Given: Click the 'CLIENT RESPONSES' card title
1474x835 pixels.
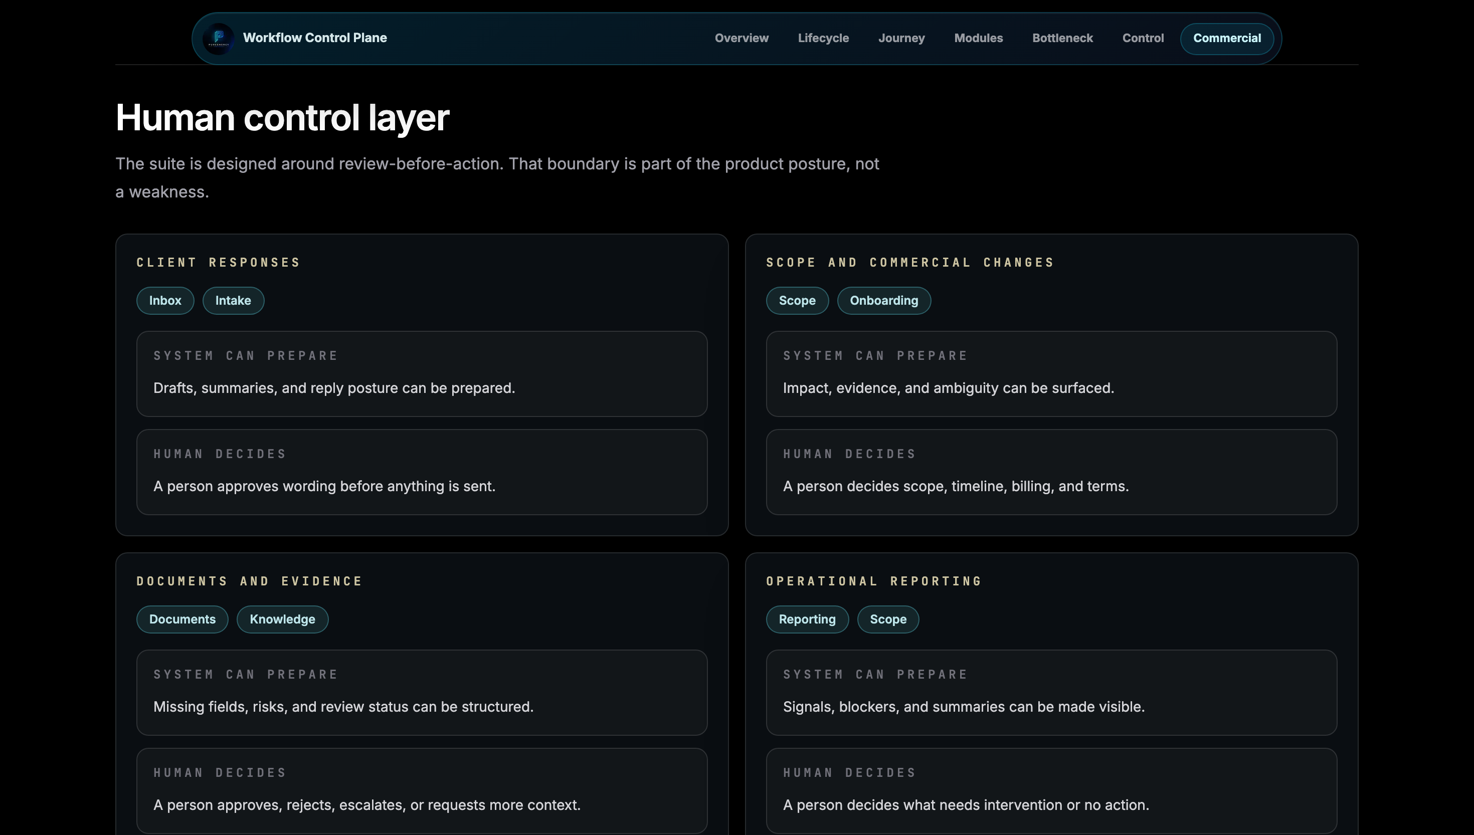Looking at the screenshot, I should coord(219,263).
